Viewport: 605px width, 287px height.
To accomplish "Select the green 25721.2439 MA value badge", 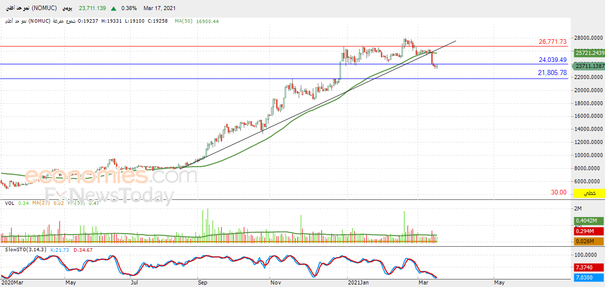I will tap(589, 53).
